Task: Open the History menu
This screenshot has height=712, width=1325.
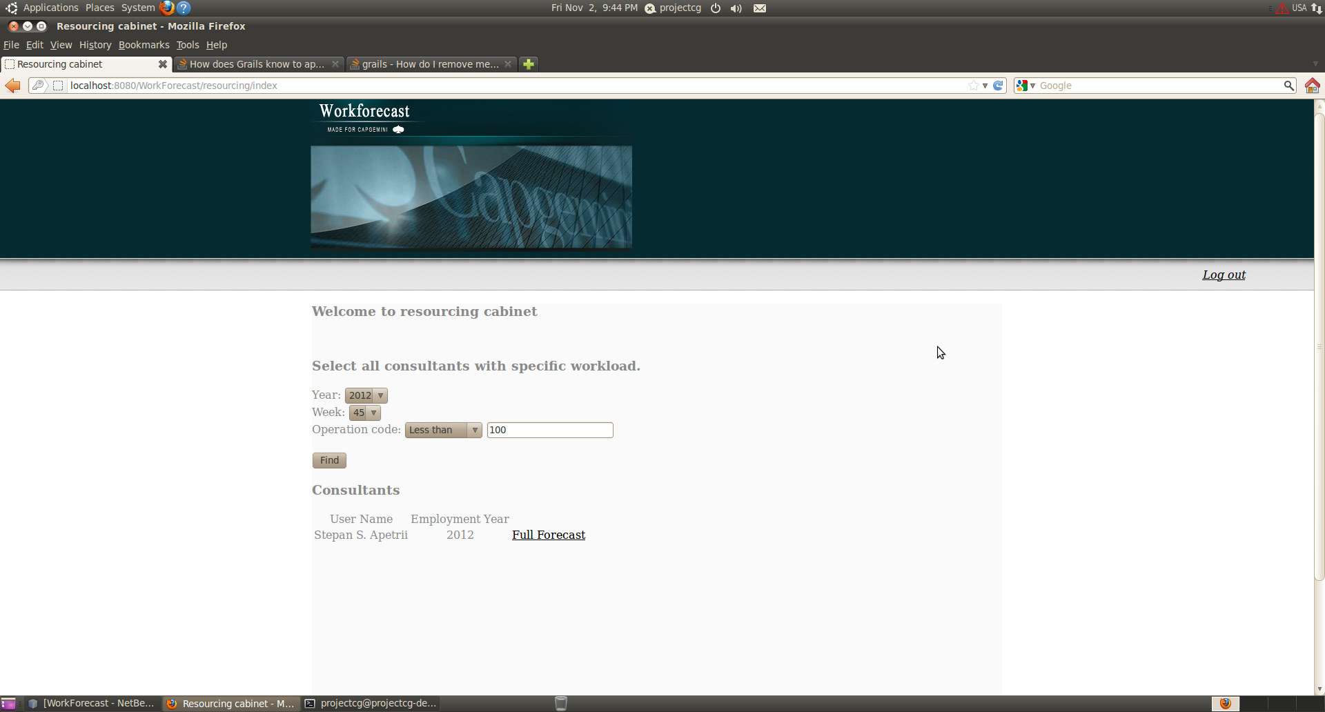Action: [x=95, y=45]
